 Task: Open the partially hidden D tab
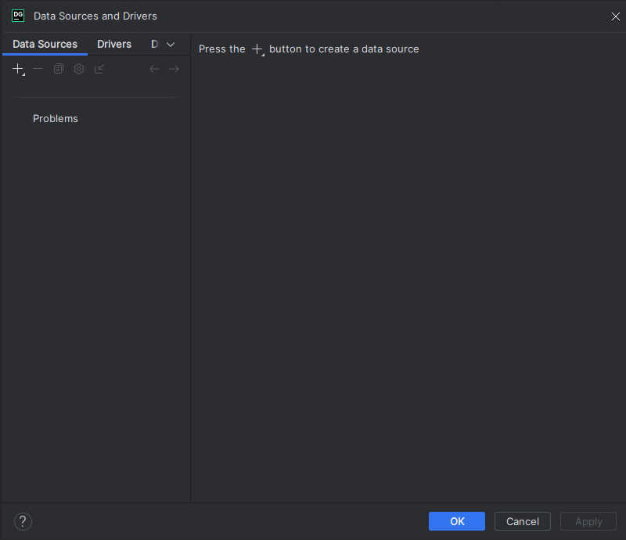tap(154, 44)
